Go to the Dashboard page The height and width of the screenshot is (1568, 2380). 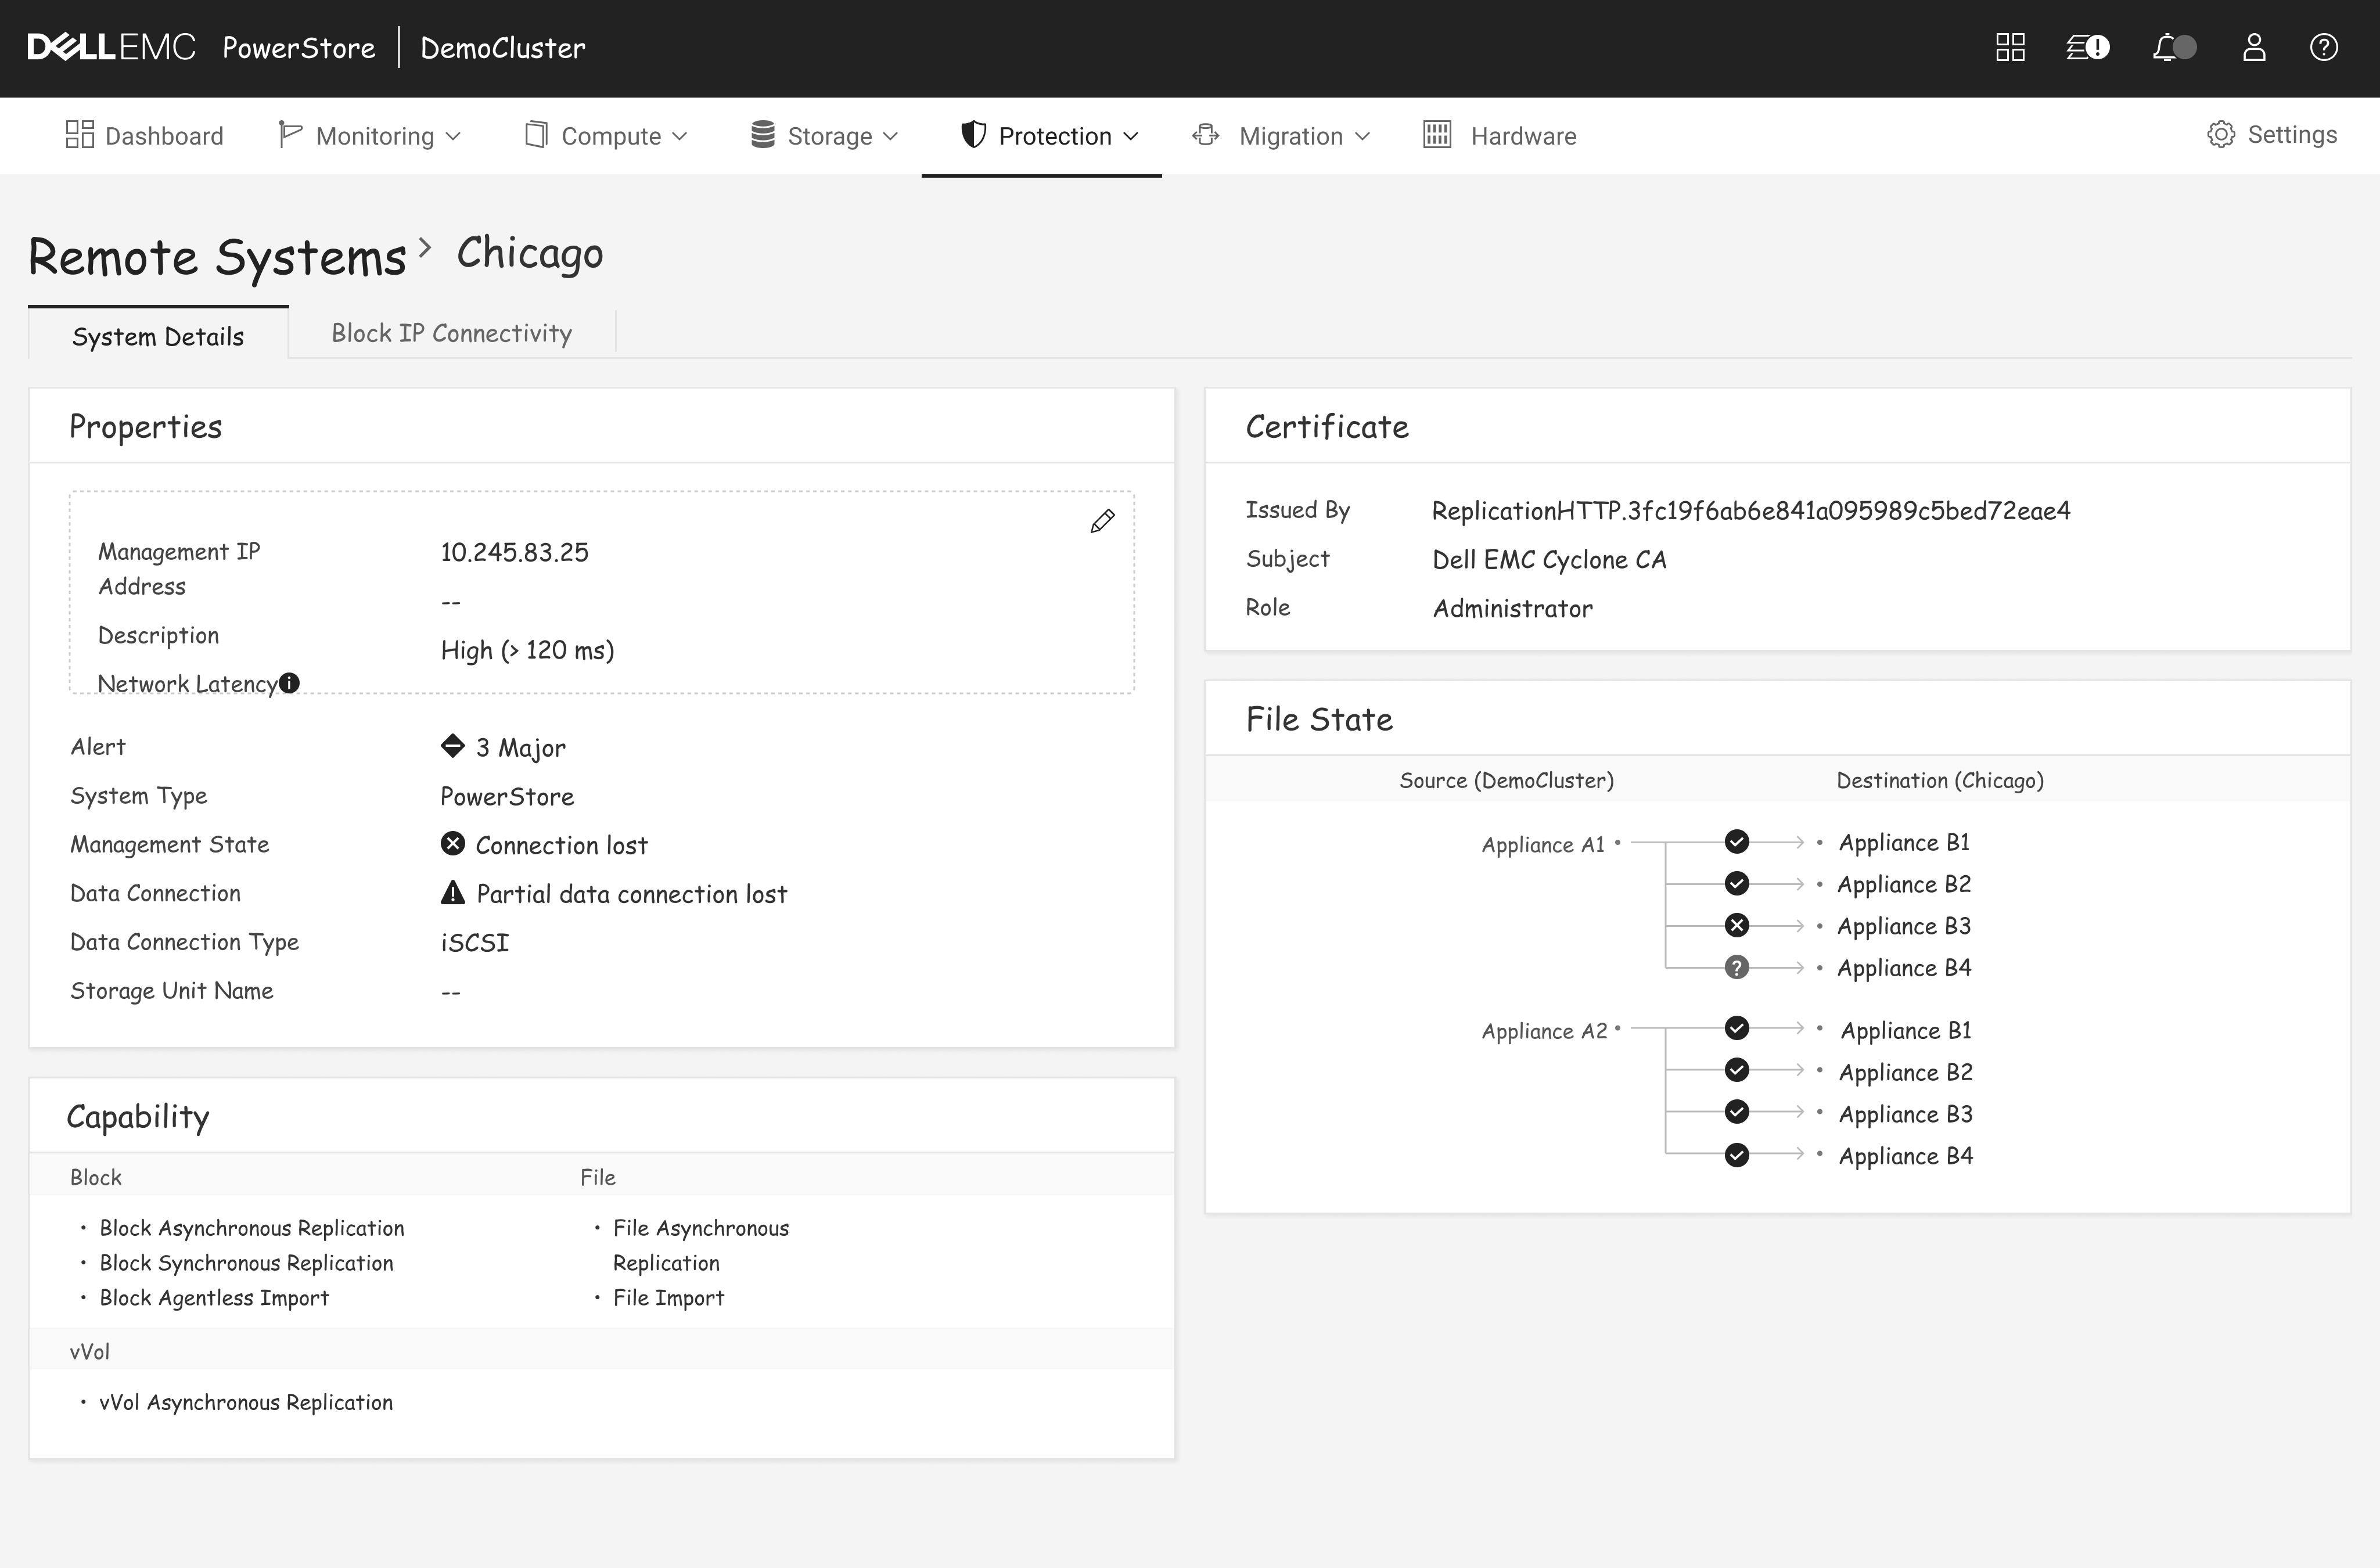point(145,136)
